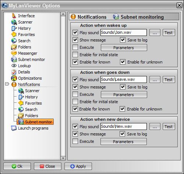Test the New.wav sound
The image size is (184, 174).
click(x=169, y=127)
